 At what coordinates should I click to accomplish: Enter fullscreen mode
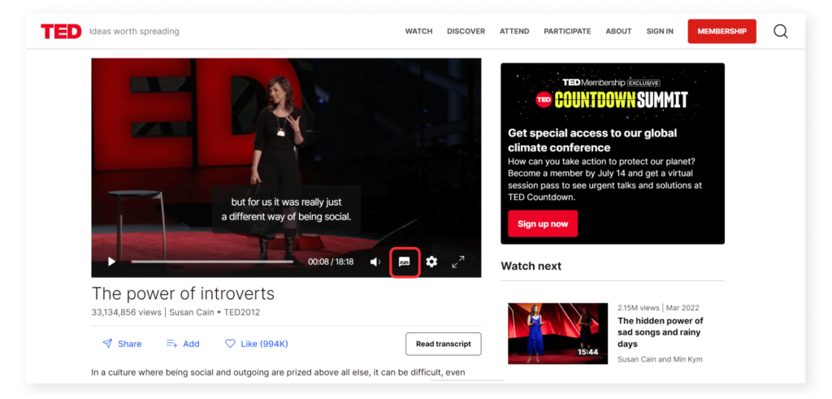click(x=458, y=262)
